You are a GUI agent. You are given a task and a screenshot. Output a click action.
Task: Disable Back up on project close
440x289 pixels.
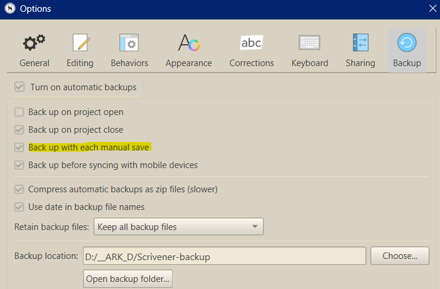[x=19, y=130]
